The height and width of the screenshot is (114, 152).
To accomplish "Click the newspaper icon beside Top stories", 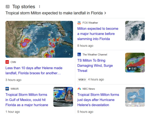I will coord(8,7).
